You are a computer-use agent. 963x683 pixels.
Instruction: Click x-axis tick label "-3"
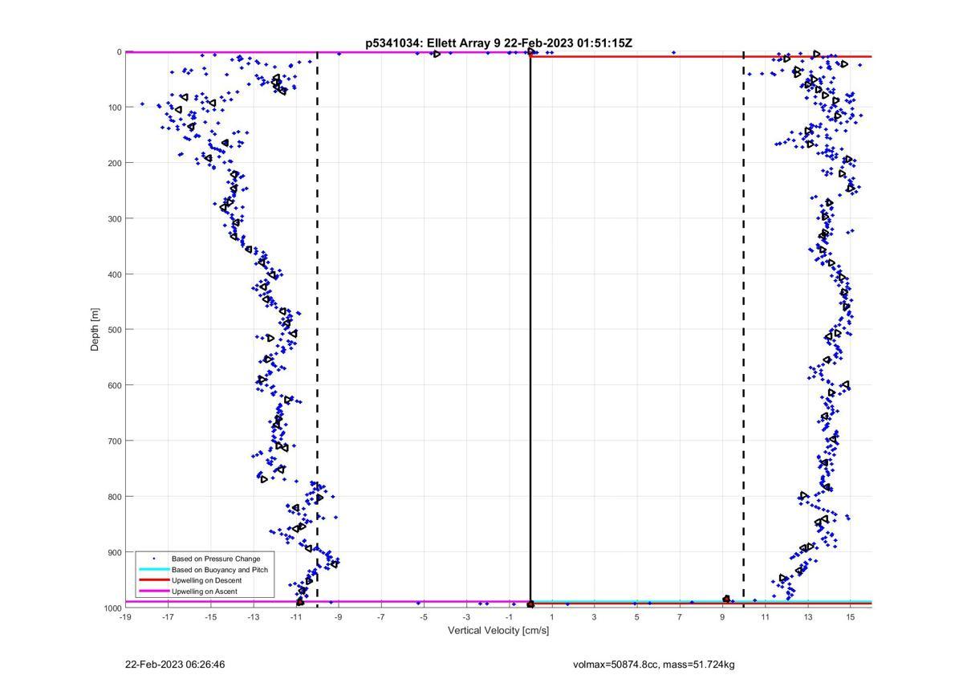(466, 617)
